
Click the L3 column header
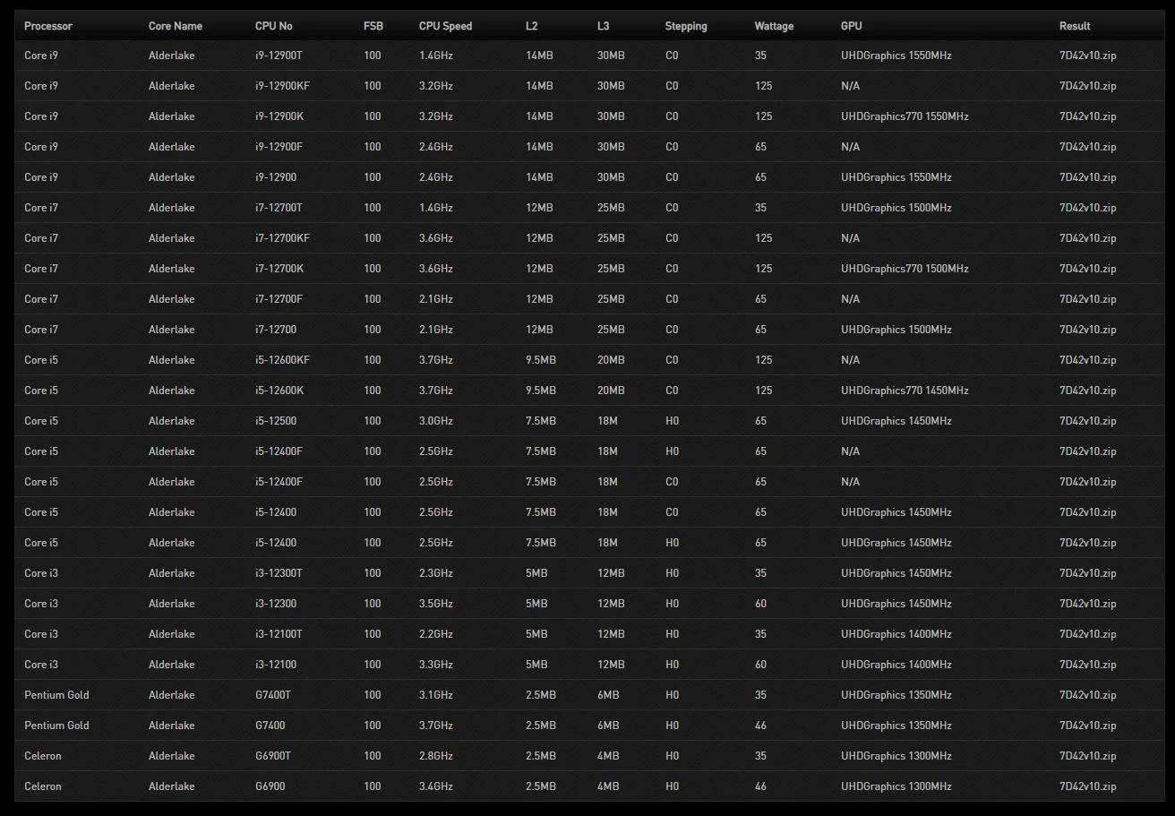coord(604,26)
